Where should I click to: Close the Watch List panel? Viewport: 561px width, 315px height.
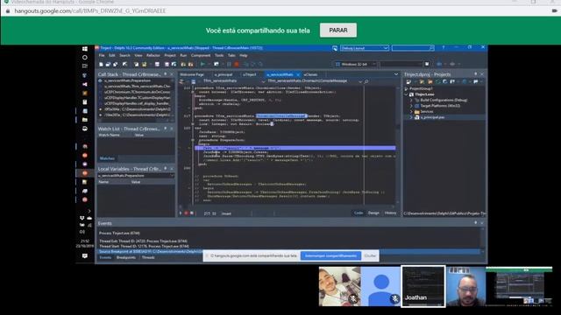[172, 129]
